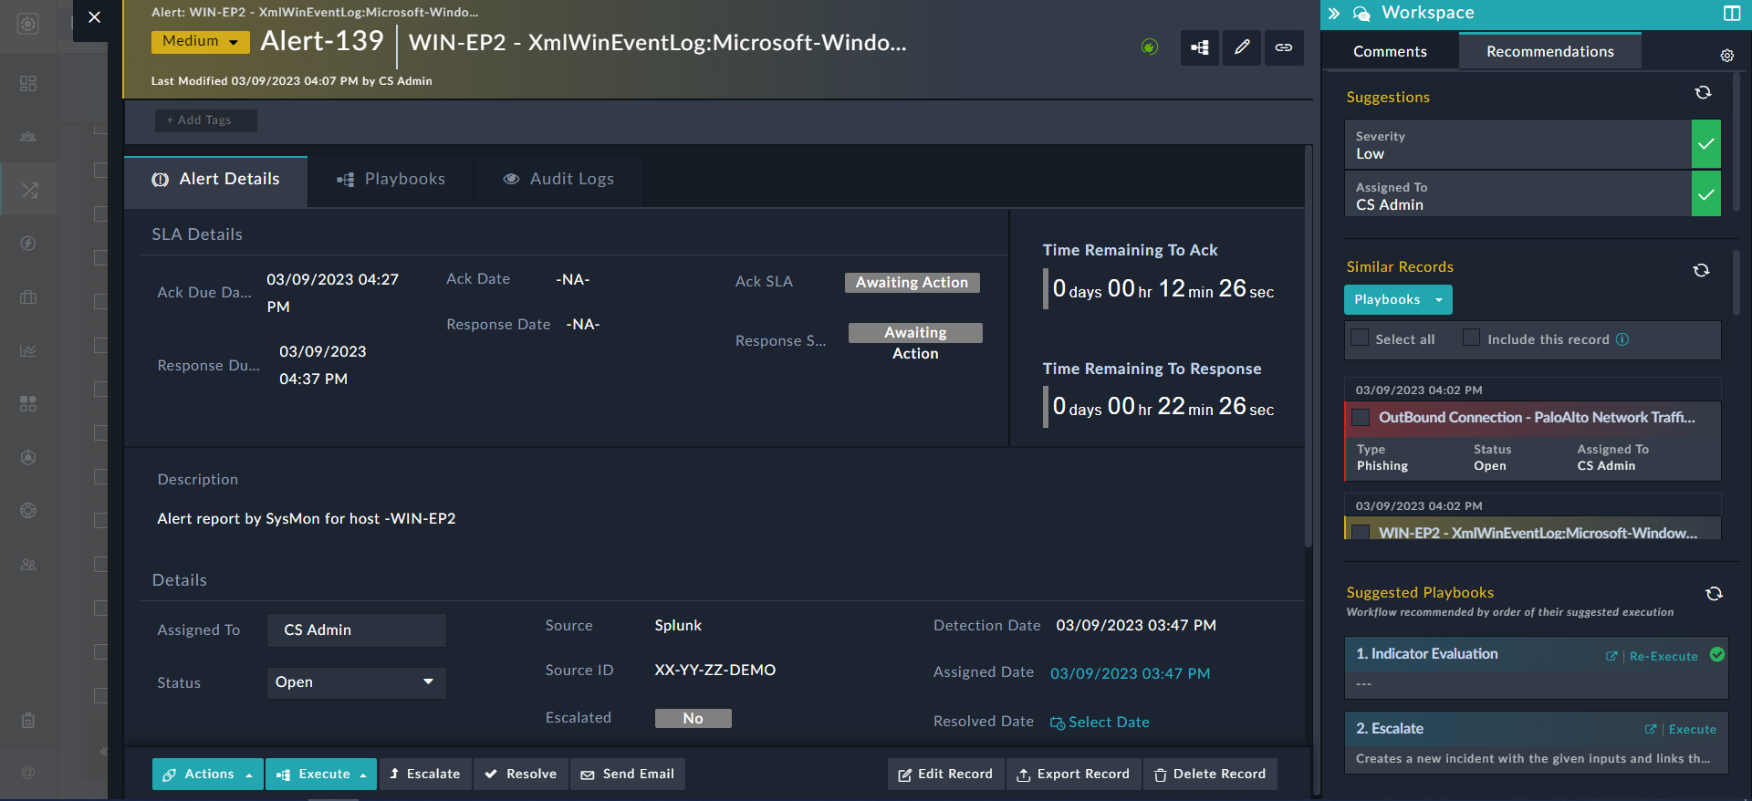
Task: Open the Status dropdown set to Open
Action: tap(357, 682)
